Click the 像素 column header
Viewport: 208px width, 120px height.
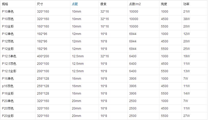103,4
